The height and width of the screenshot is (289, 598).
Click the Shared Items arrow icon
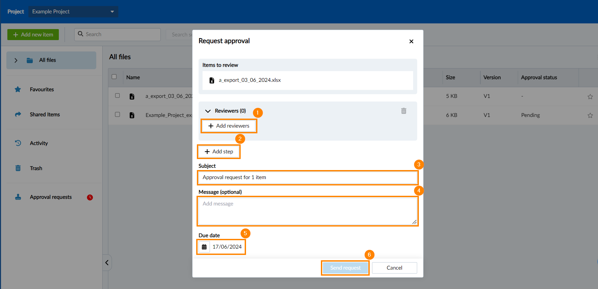(18, 114)
